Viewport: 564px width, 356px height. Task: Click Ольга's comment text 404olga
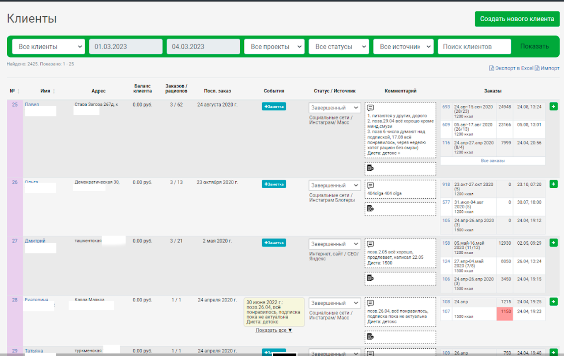[384, 193]
